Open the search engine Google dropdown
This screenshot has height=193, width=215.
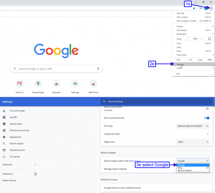(193, 161)
